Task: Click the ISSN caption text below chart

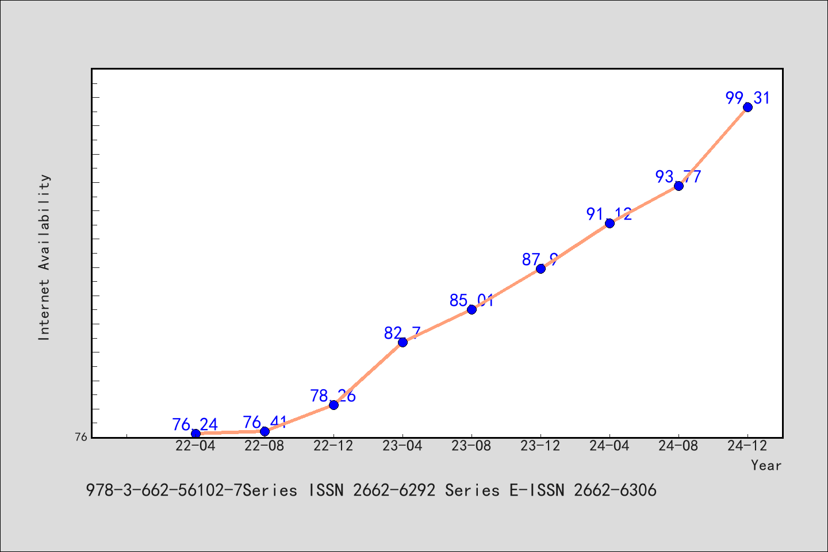Action: pos(371,490)
